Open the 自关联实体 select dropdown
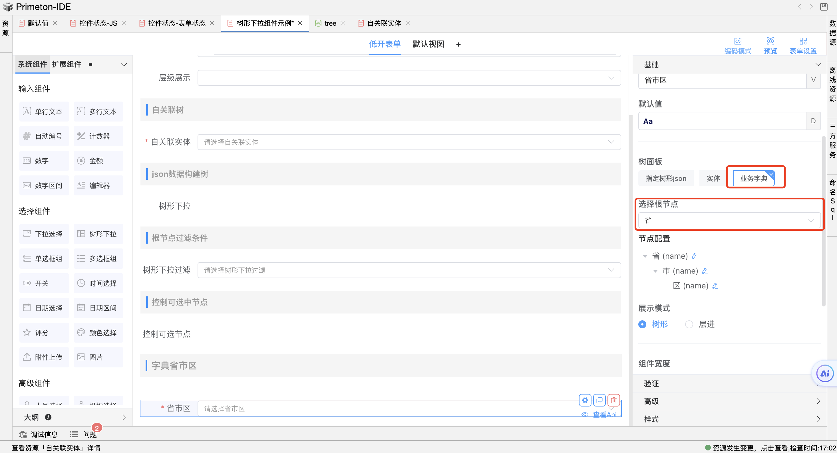The image size is (837, 453). (409, 142)
